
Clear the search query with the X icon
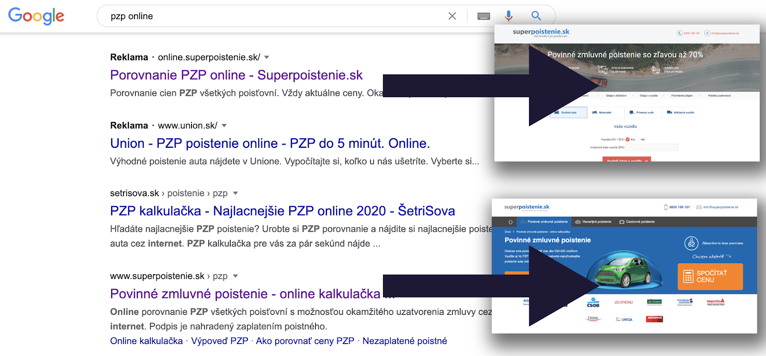pyautogui.click(x=452, y=16)
